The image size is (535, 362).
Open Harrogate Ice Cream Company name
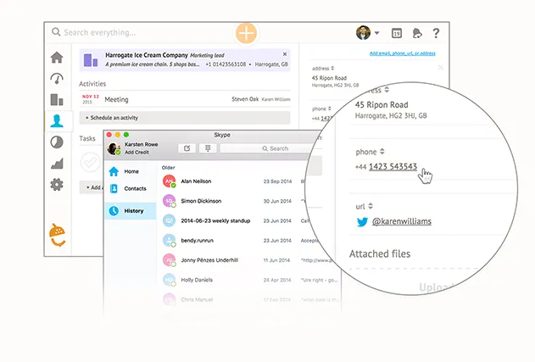[x=147, y=55]
